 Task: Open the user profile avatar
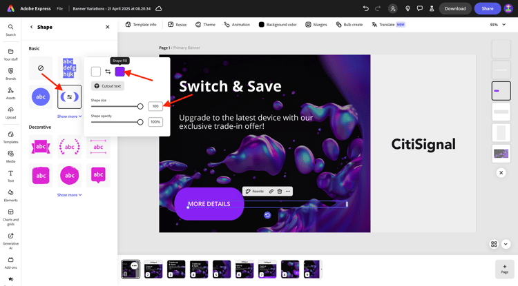pyautogui.click(x=508, y=8)
